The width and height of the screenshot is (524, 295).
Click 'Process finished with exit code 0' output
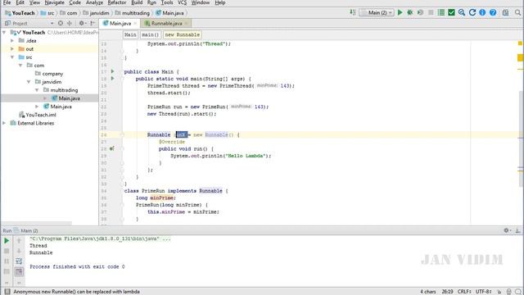point(77,267)
